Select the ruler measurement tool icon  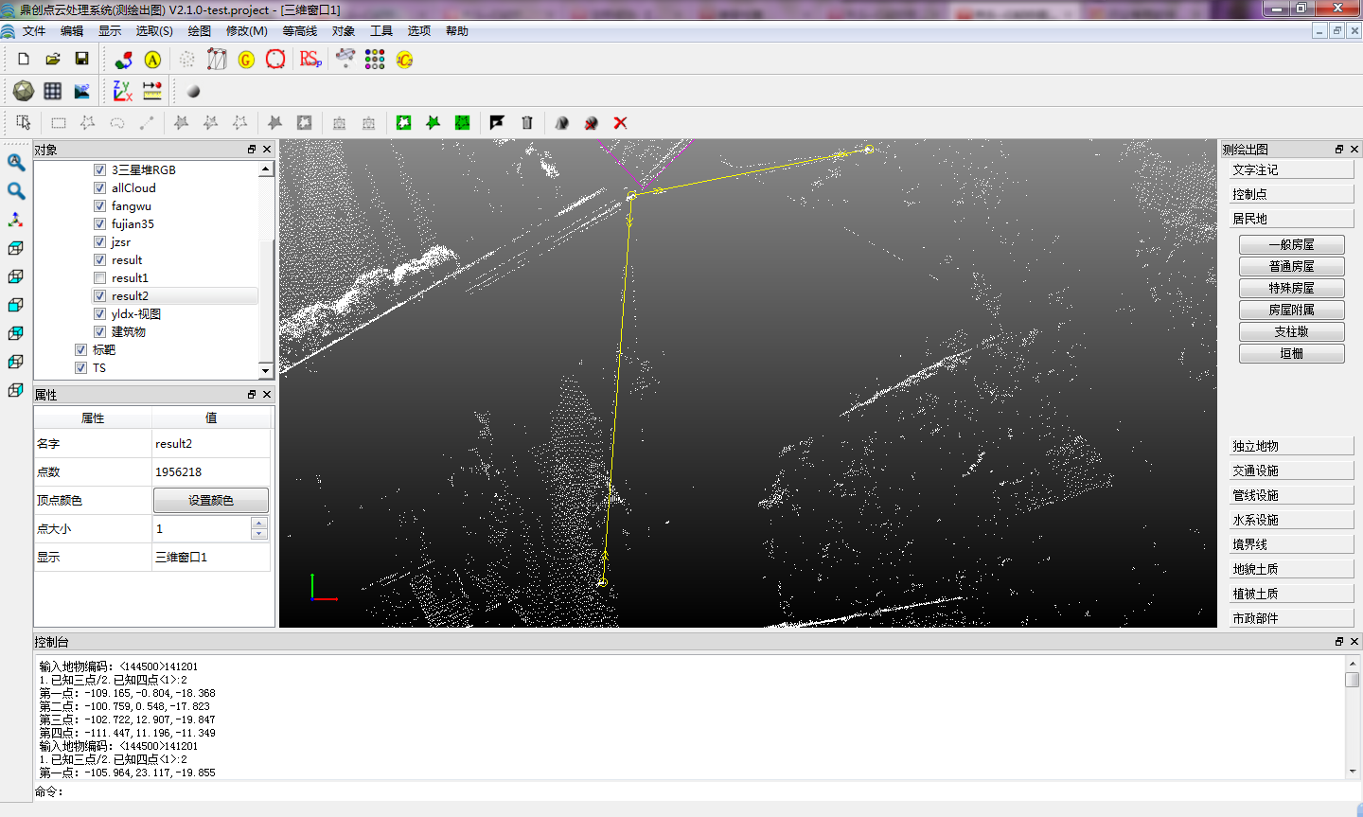click(x=152, y=91)
